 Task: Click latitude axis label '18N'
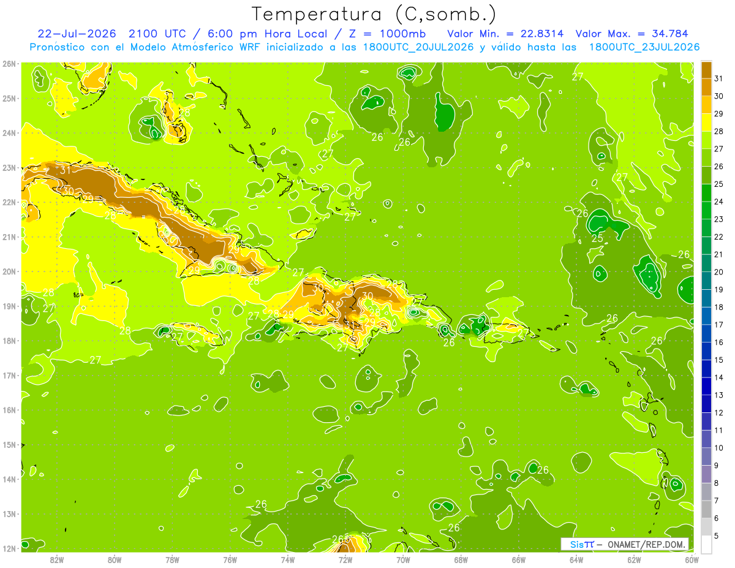9,341
